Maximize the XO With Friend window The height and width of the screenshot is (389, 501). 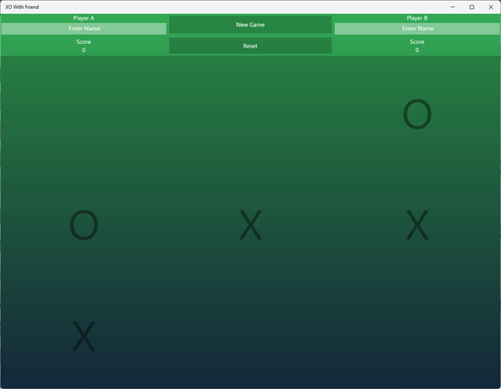pyautogui.click(x=471, y=7)
